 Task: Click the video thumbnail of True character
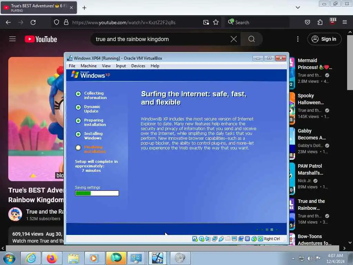36,119
